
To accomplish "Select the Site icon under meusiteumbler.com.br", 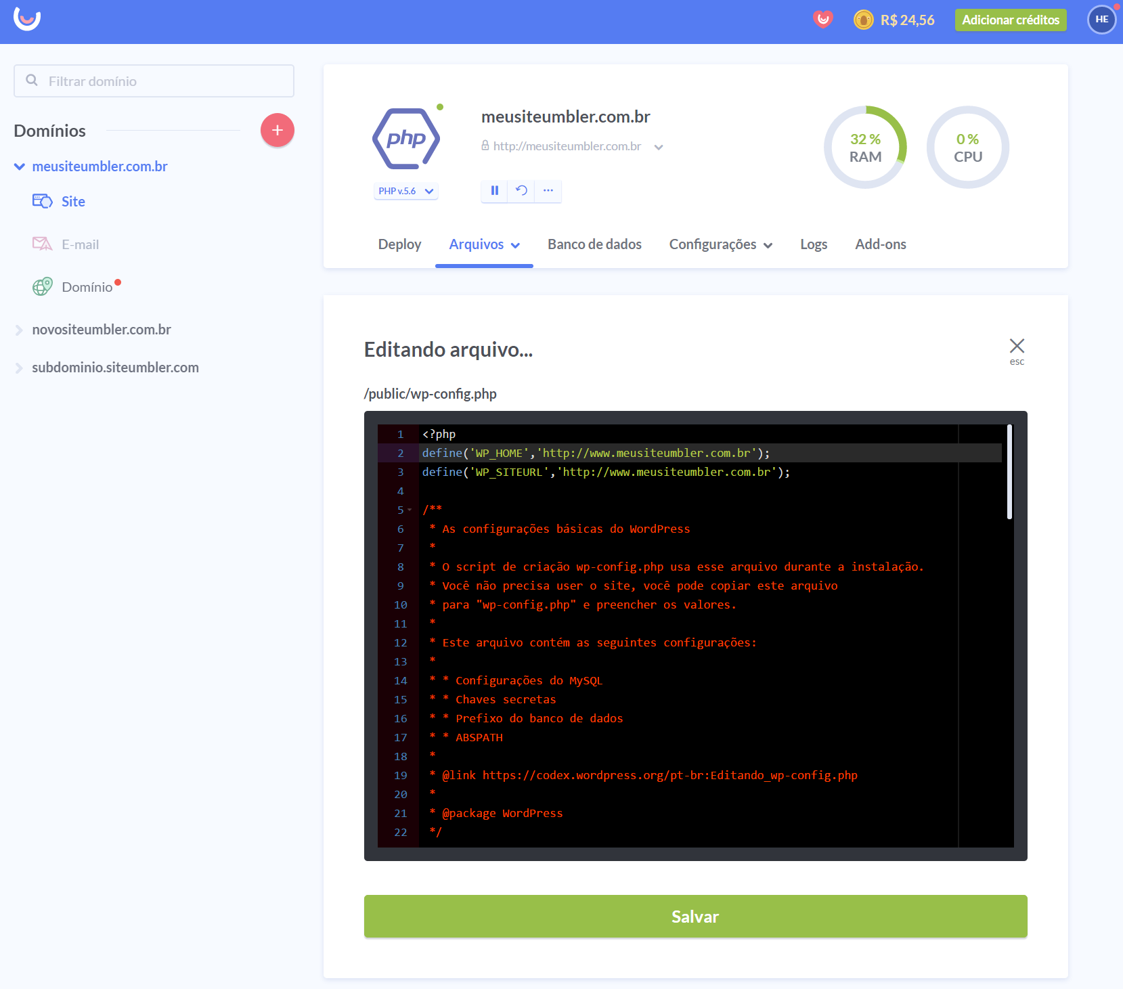I will 42,200.
